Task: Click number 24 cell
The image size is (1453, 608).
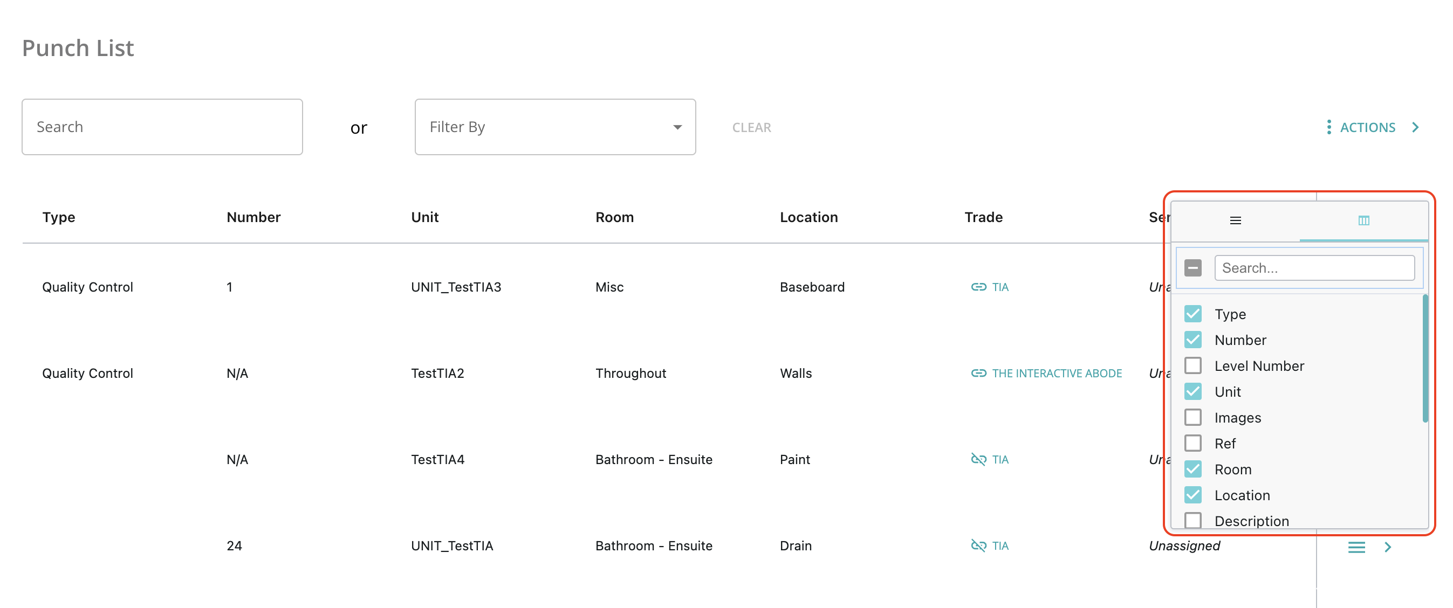Action: click(x=234, y=545)
